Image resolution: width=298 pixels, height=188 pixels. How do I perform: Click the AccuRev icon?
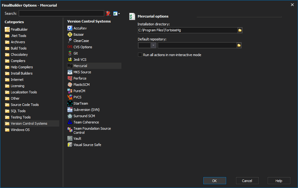[70, 28]
